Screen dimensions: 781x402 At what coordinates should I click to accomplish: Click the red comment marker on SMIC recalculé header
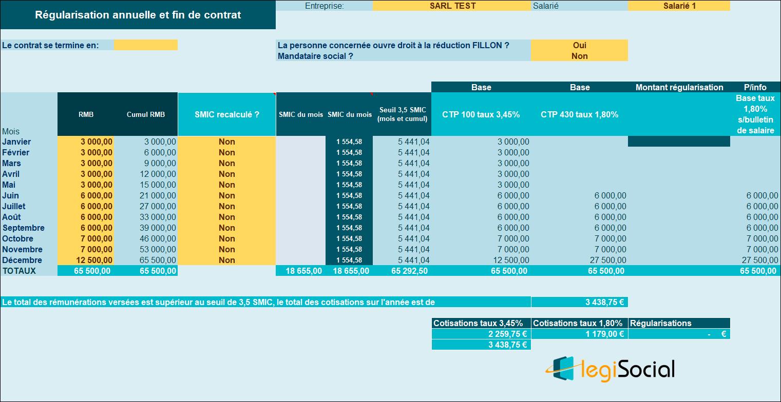pyautogui.click(x=274, y=94)
